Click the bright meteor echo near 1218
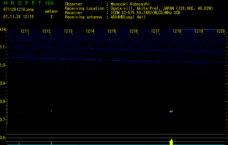 [171, 112]
